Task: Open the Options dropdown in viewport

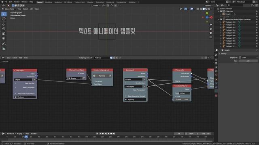Action: point(208,5)
